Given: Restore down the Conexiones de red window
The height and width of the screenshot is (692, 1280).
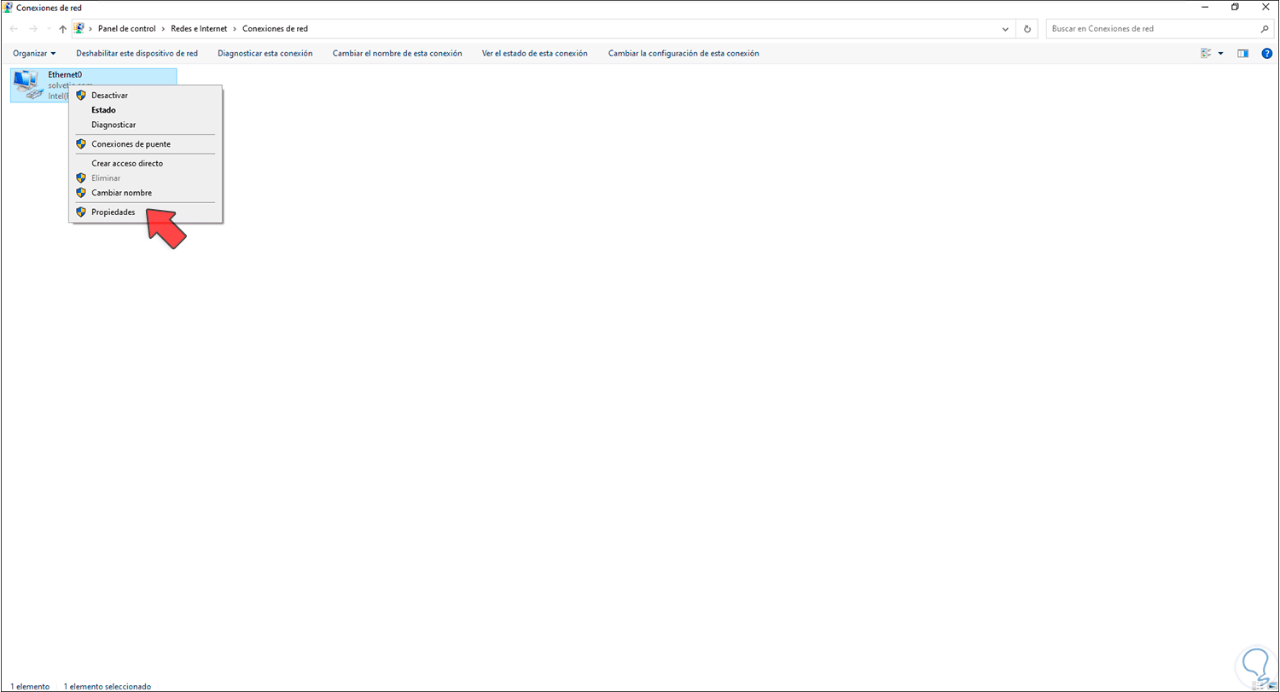Looking at the screenshot, I should (1235, 7).
